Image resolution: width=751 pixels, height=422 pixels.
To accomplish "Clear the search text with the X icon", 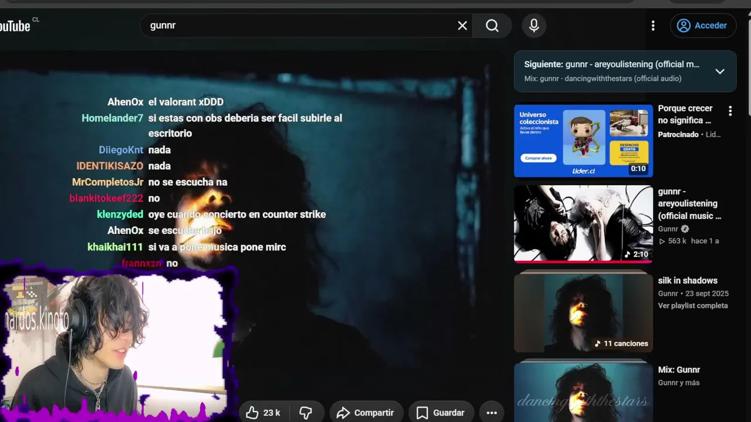I will [x=462, y=26].
